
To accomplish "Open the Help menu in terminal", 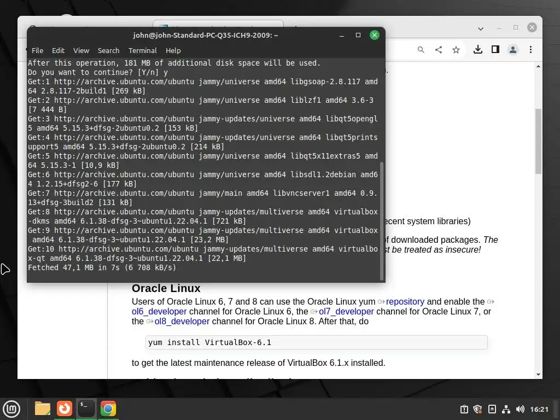I will click(x=173, y=50).
